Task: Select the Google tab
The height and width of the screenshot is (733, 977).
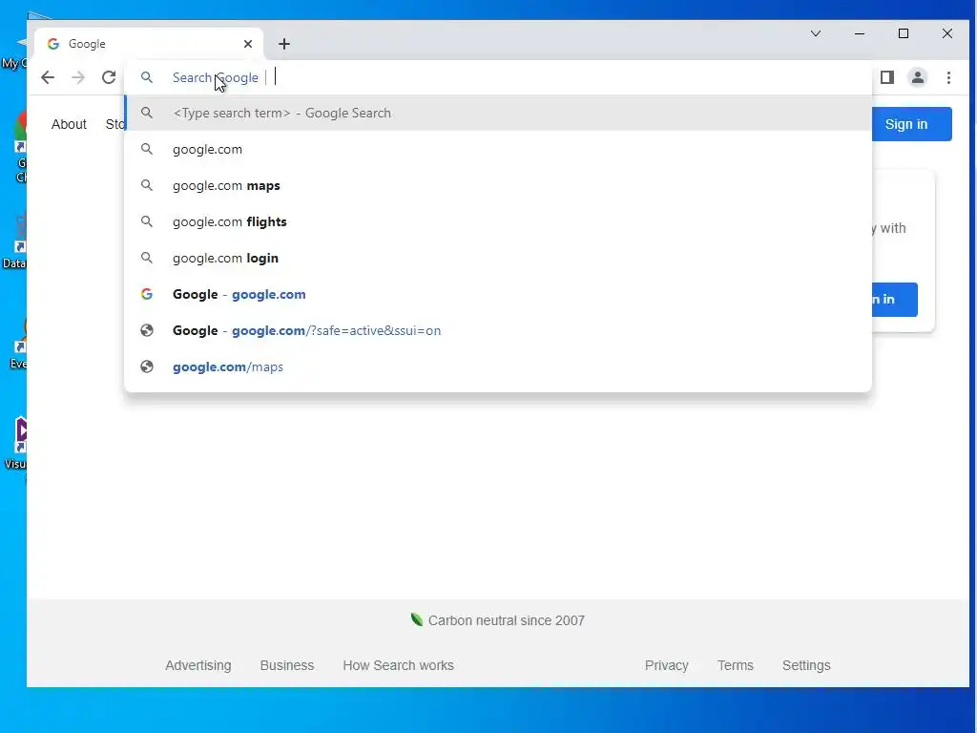Action: pyautogui.click(x=148, y=44)
